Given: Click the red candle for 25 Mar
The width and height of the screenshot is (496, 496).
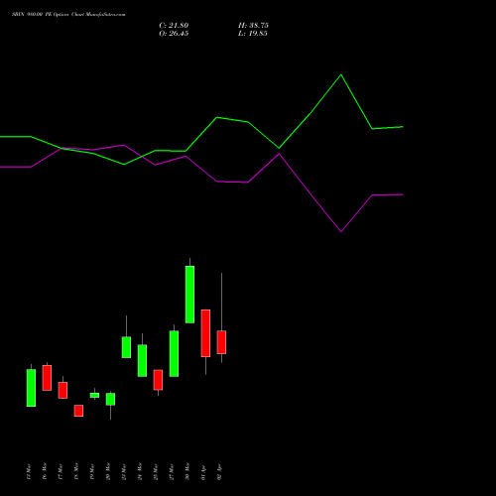Looking at the screenshot, I should [158, 380].
